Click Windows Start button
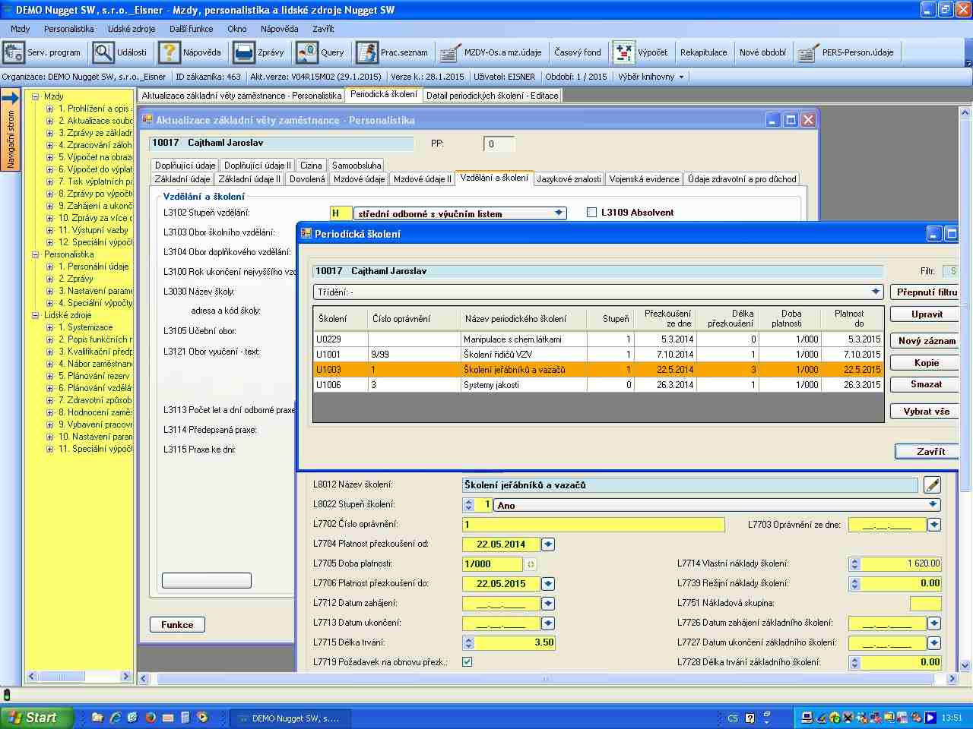Screen dimensions: 973x729 (36, 718)
